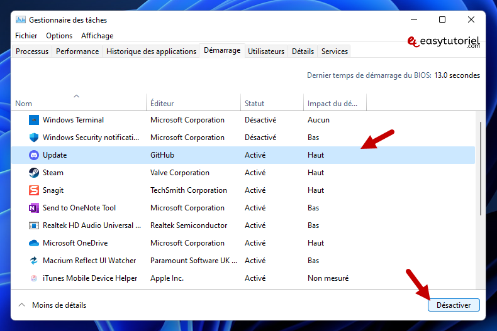This screenshot has width=497, height=331.
Task: Click Activé status in Snagit row
Action: [255, 190]
